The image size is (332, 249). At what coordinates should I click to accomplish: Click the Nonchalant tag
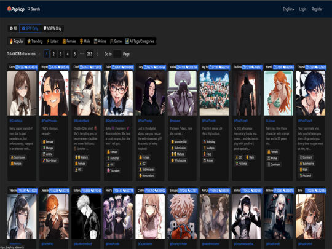click(x=146, y=176)
